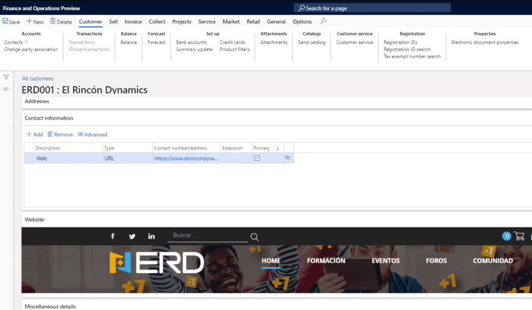Image resolution: width=532 pixels, height=310 pixels.
Task: Click Change party association
Action: coord(31,49)
